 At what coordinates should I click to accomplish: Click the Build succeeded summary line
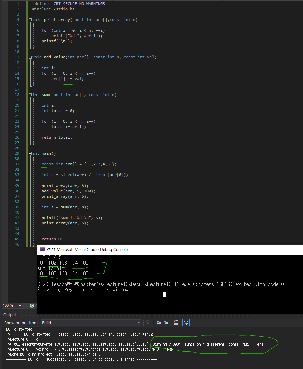pyautogui.click(x=81, y=359)
